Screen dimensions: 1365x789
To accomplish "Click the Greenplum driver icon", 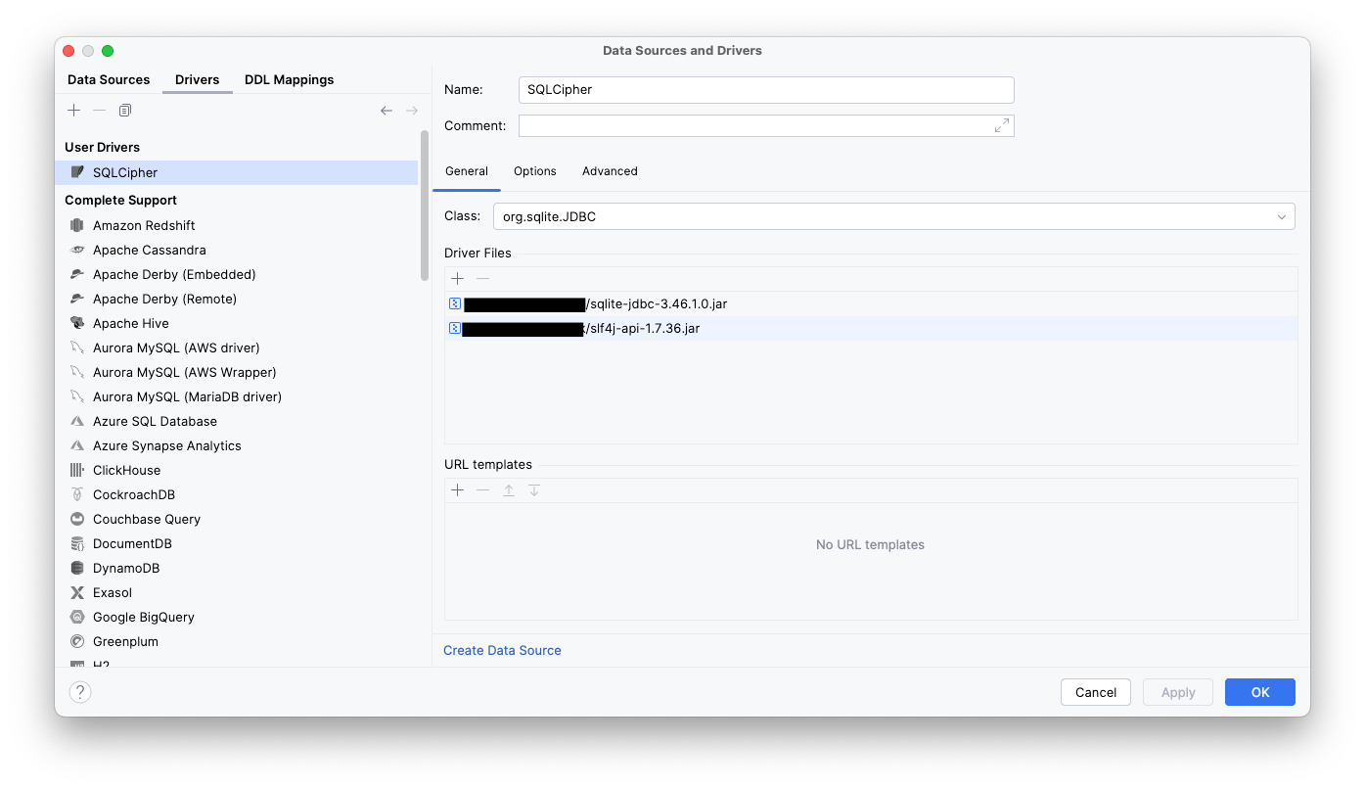I will click(x=77, y=641).
